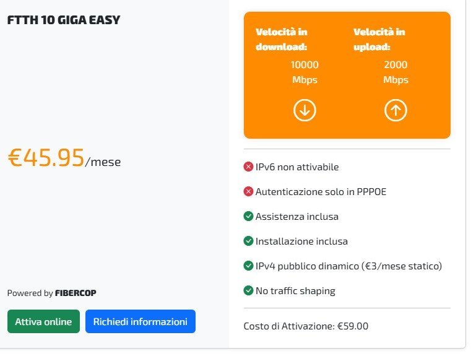Viewport: 471px width, 361px height.
Task: Click the download arrow circle icon
Action: (x=305, y=111)
